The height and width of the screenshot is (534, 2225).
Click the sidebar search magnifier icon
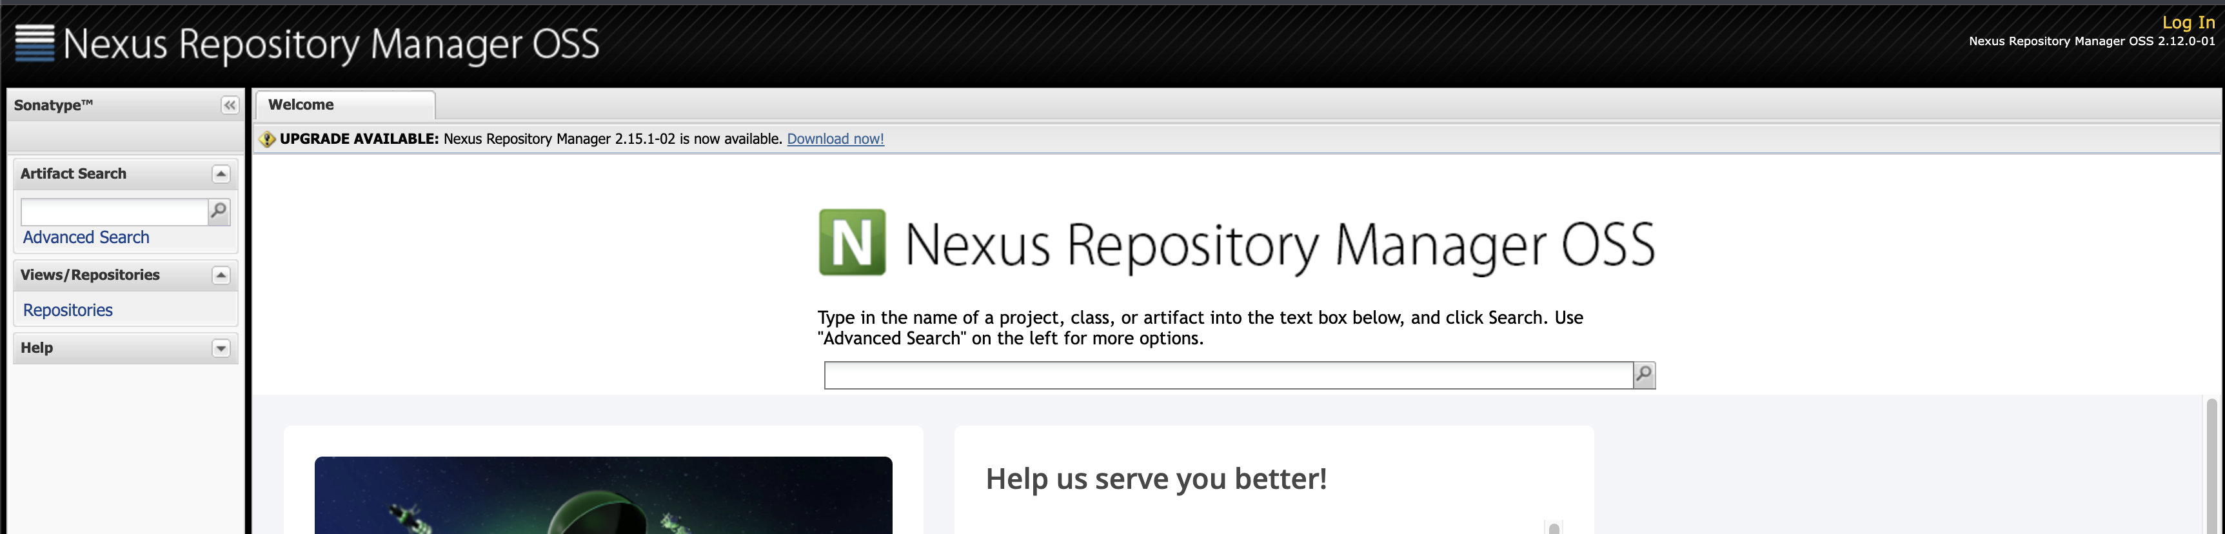pyautogui.click(x=219, y=212)
